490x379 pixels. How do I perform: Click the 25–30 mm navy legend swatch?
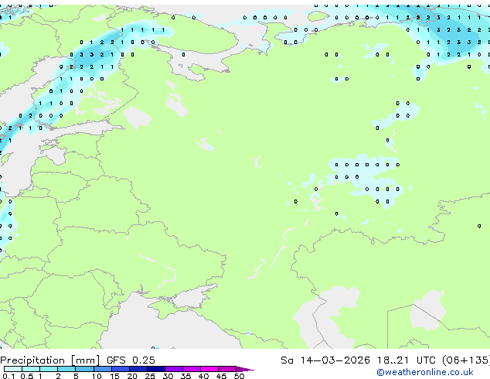155,369
